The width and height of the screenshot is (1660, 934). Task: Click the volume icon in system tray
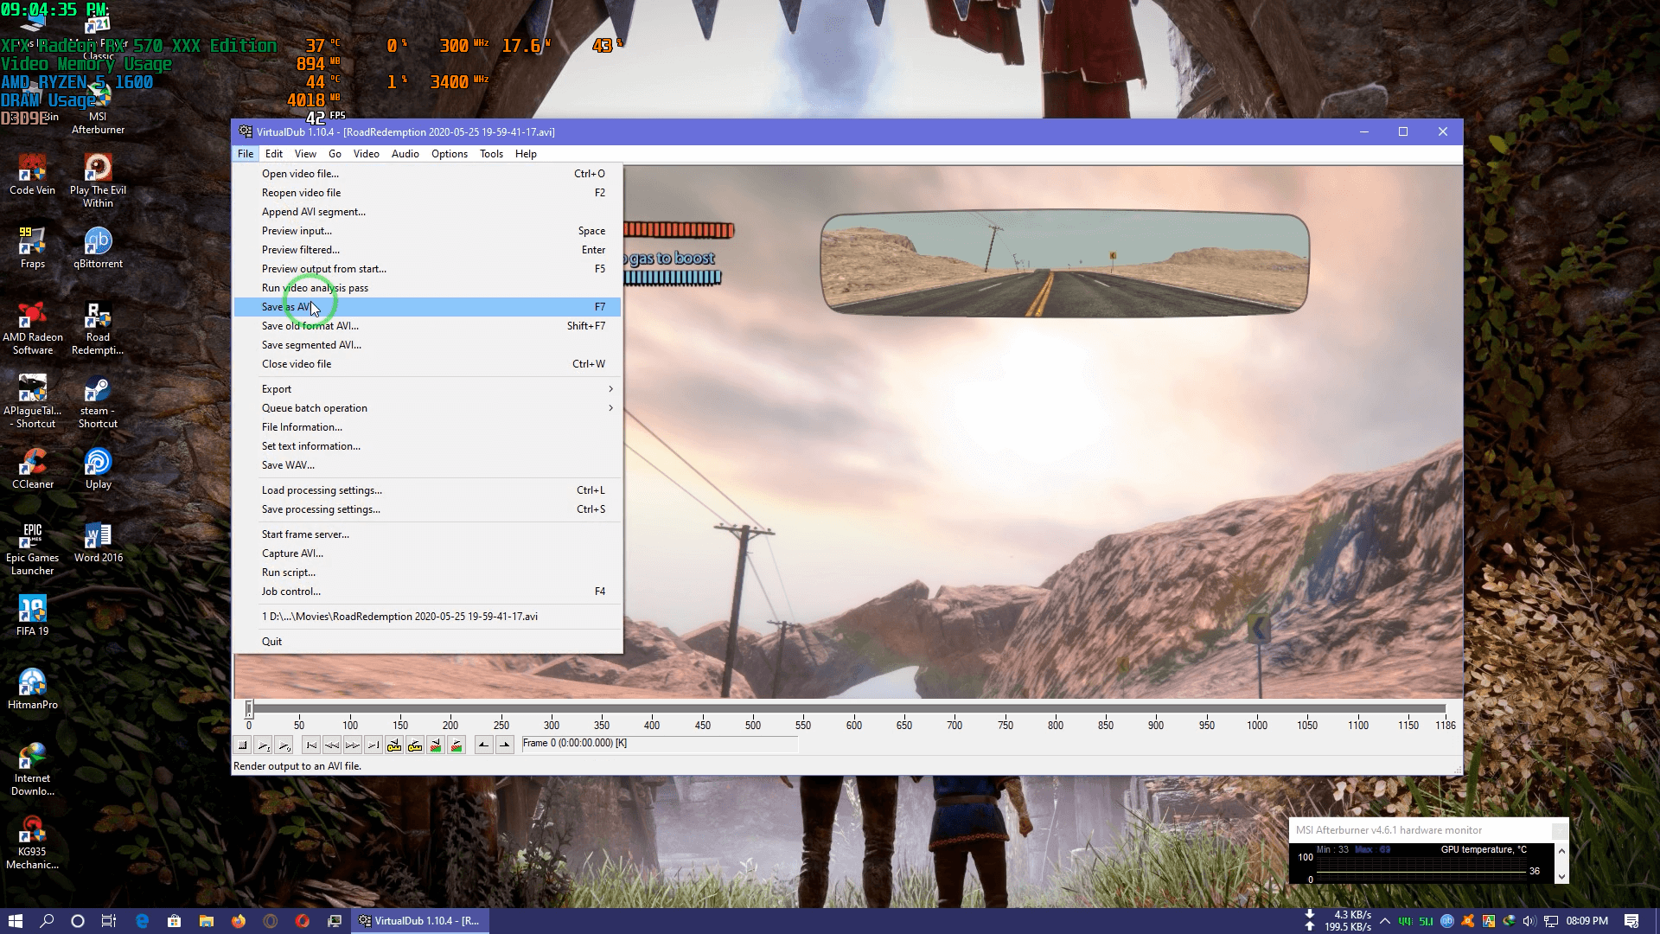point(1529,921)
